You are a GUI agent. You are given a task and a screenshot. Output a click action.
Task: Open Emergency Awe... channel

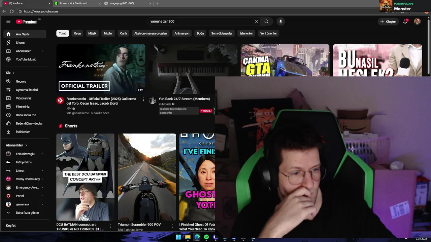tap(25, 188)
